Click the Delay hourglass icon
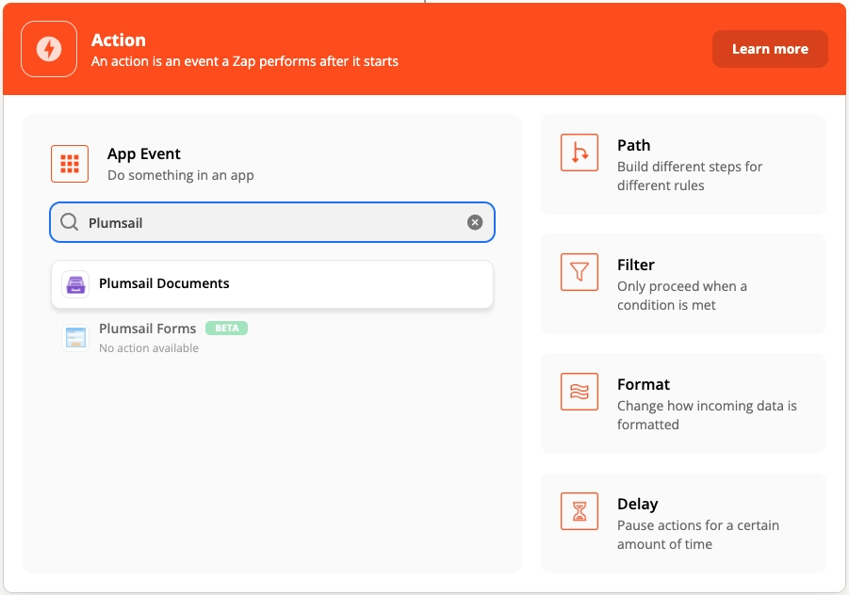The width and height of the screenshot is (849, 595). tap(580, 511)
